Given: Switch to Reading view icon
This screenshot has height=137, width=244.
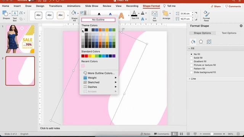Looking at the screenshot, I should coord(188,134).
